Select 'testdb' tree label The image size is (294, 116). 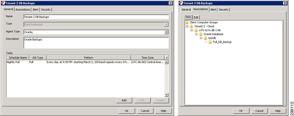(x=212, y=38)
